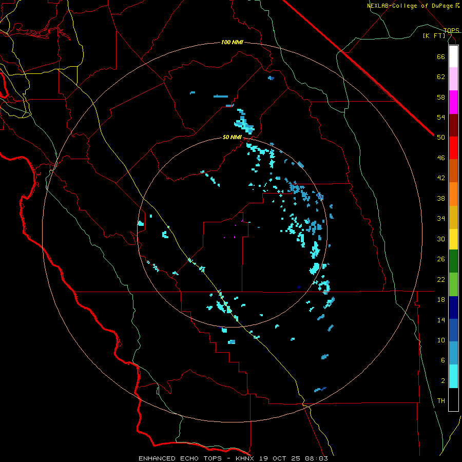Click the cyan legend swatch
462x462 pixels.
tap(453, 376)
